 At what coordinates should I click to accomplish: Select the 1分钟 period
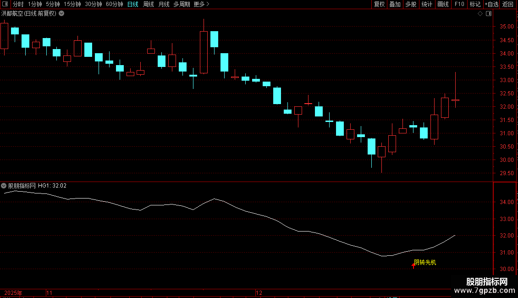[35, 4]
